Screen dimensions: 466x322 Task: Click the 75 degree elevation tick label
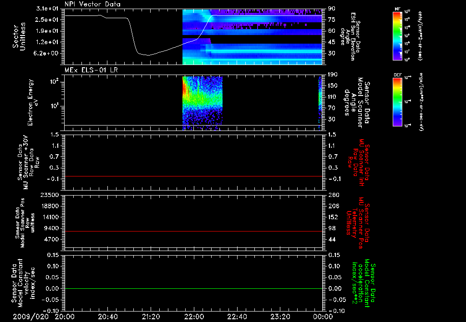point(331,20)
